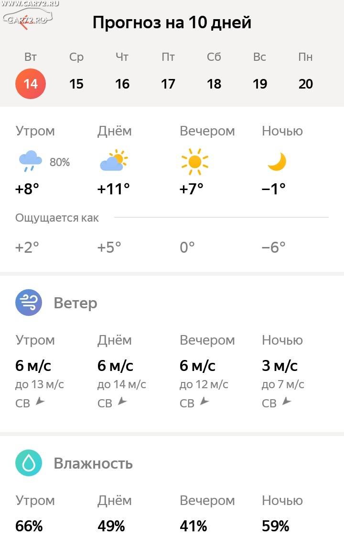Tap the morning rain cloud icon
This screenshot has height=550, width=344.
click(x=30, y=161)
